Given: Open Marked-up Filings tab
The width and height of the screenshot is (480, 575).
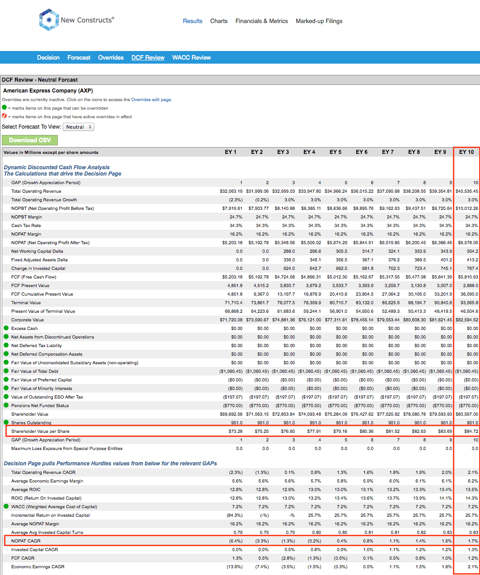Looking at the screenshot, I should [319, 21].
